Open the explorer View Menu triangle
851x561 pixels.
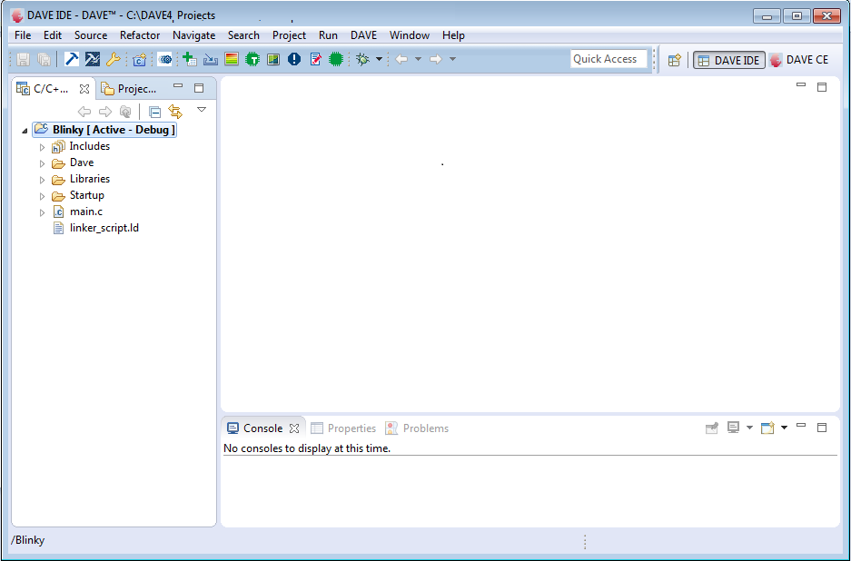202,110
